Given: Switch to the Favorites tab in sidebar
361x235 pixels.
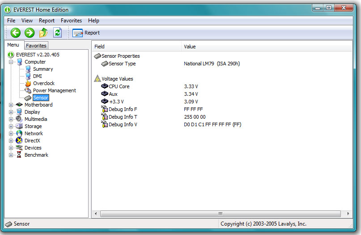Looking at the screenshot, I should [x=36, y=46].
